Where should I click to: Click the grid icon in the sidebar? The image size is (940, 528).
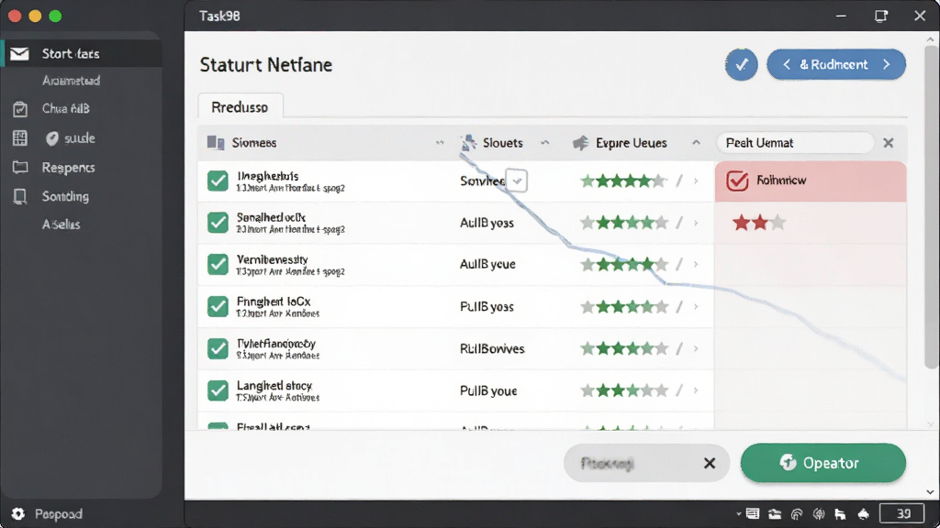coord(20,138)
